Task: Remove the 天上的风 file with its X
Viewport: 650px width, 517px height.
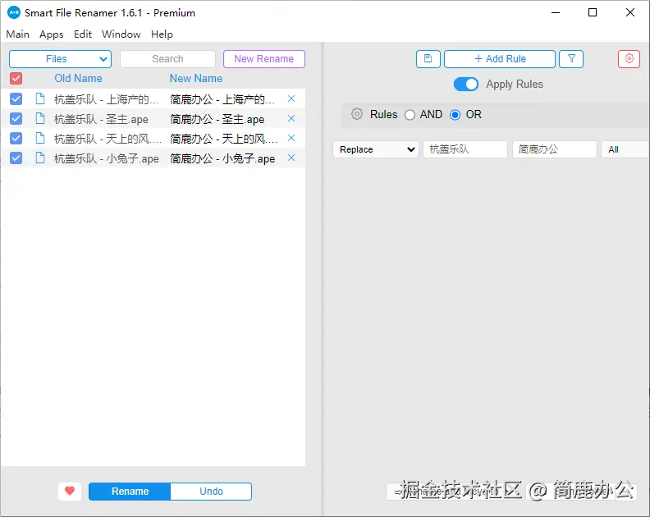Action: (x=291, y=138)
